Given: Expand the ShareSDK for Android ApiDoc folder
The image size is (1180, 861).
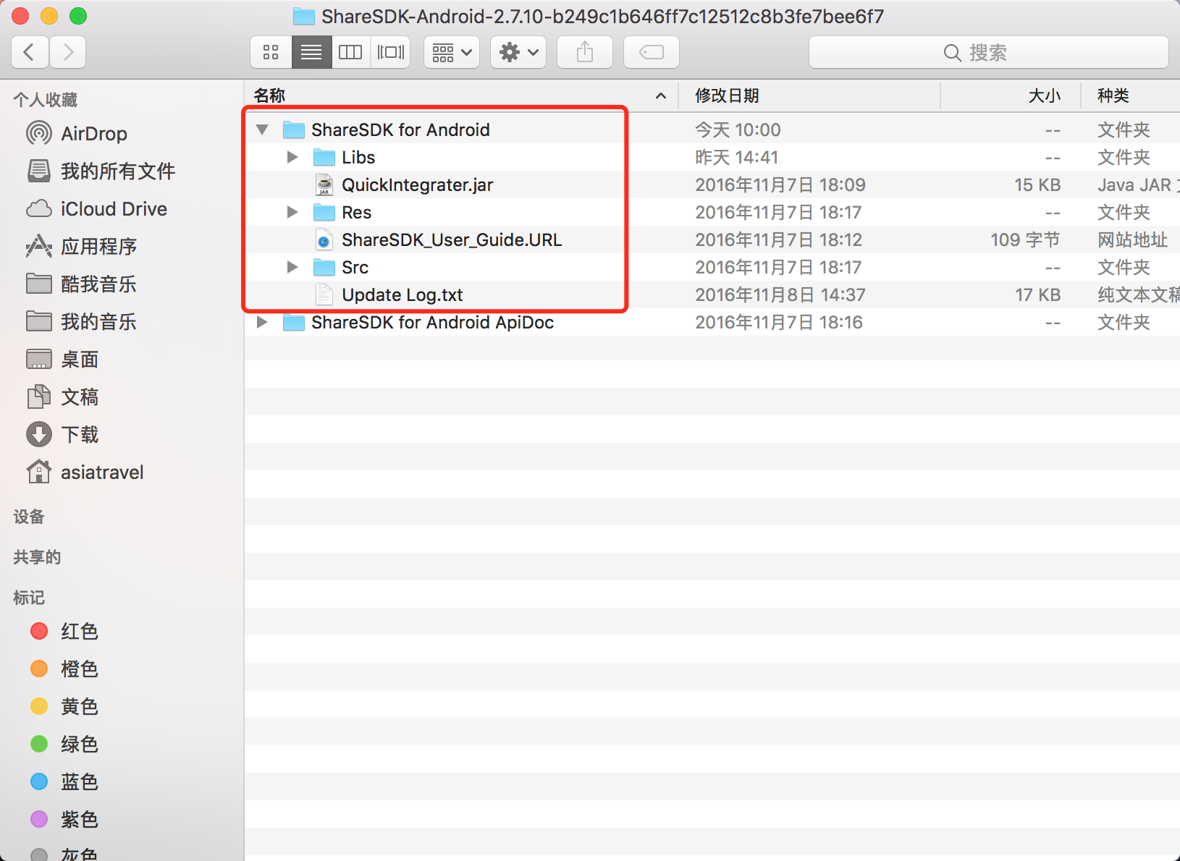Looking at the screenshot, I should (262, 322).
